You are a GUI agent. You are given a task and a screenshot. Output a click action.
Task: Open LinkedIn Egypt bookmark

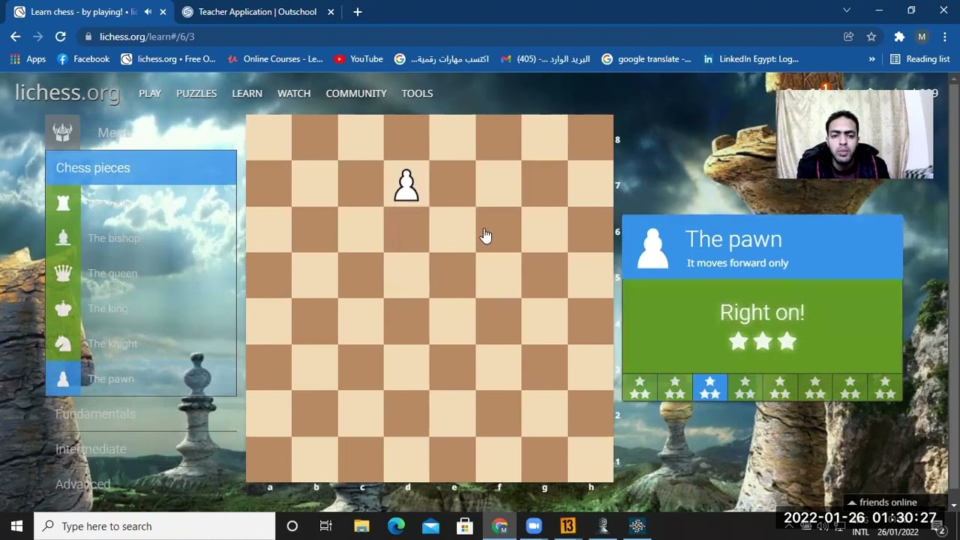pos(751,58)
